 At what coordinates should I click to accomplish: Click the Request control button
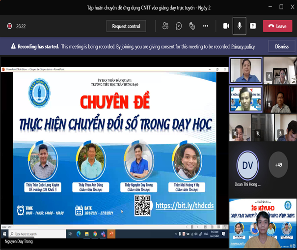click(126, 26)
